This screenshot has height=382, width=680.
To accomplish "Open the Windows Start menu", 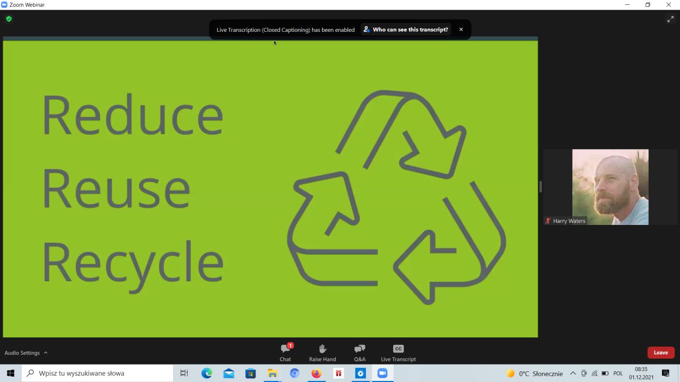I will point(11,374).
